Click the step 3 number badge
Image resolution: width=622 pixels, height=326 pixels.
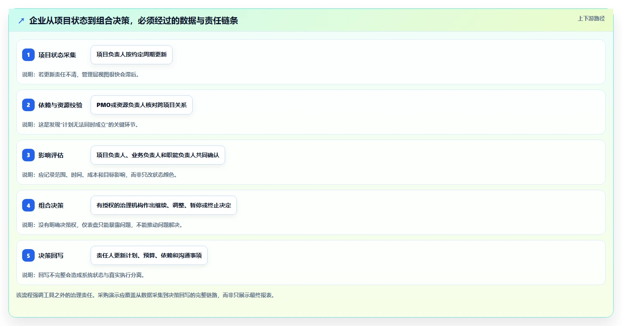(28, 155)
